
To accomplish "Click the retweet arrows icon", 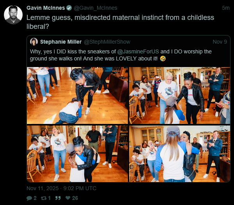I will click(44, 198).
